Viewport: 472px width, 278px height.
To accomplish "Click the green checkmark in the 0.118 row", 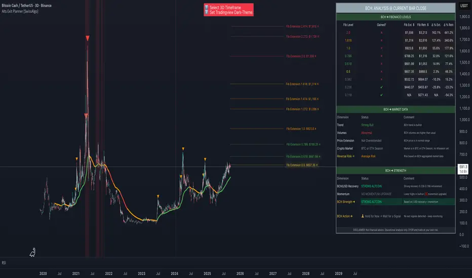I will coord(381,95).
